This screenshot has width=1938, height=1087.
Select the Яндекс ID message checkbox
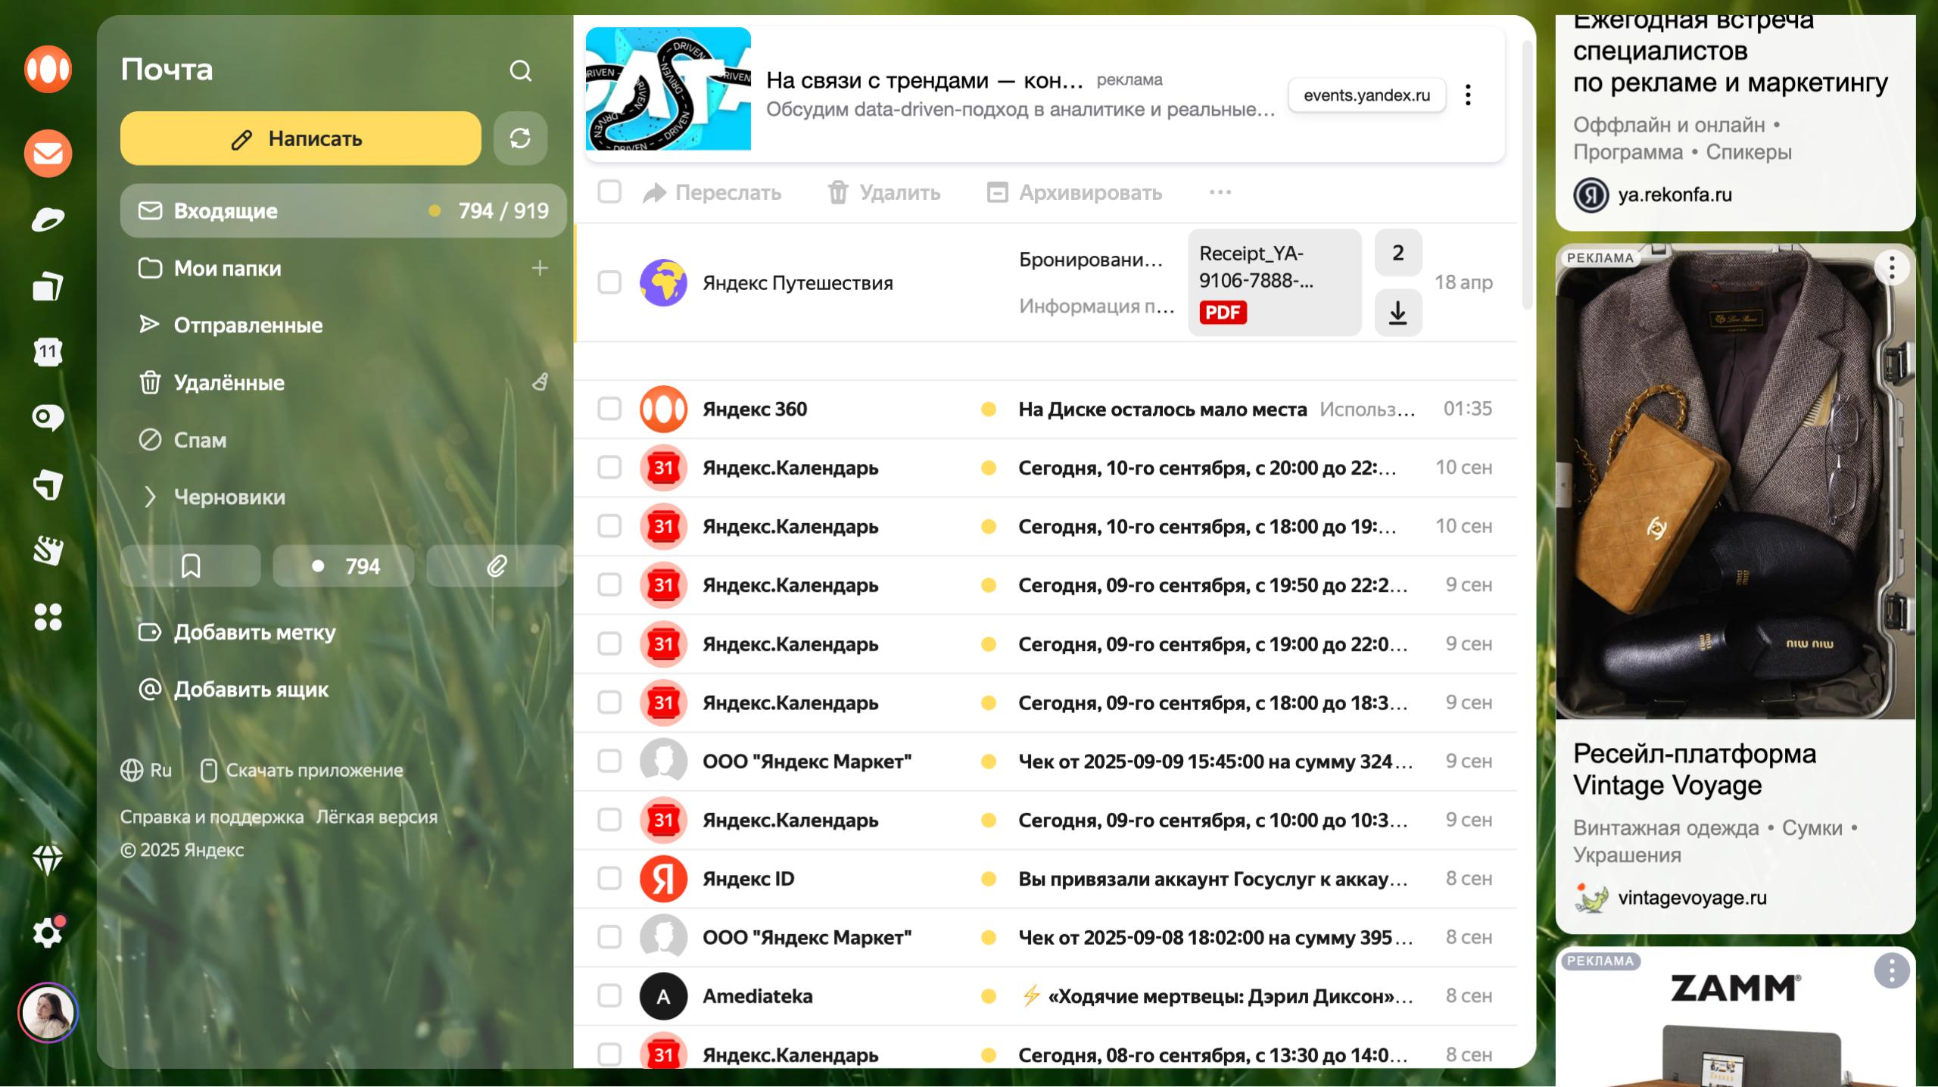(609, 879)
